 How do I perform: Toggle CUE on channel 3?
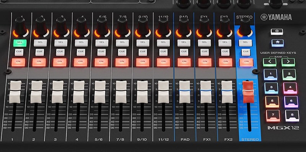click(60, 52)
